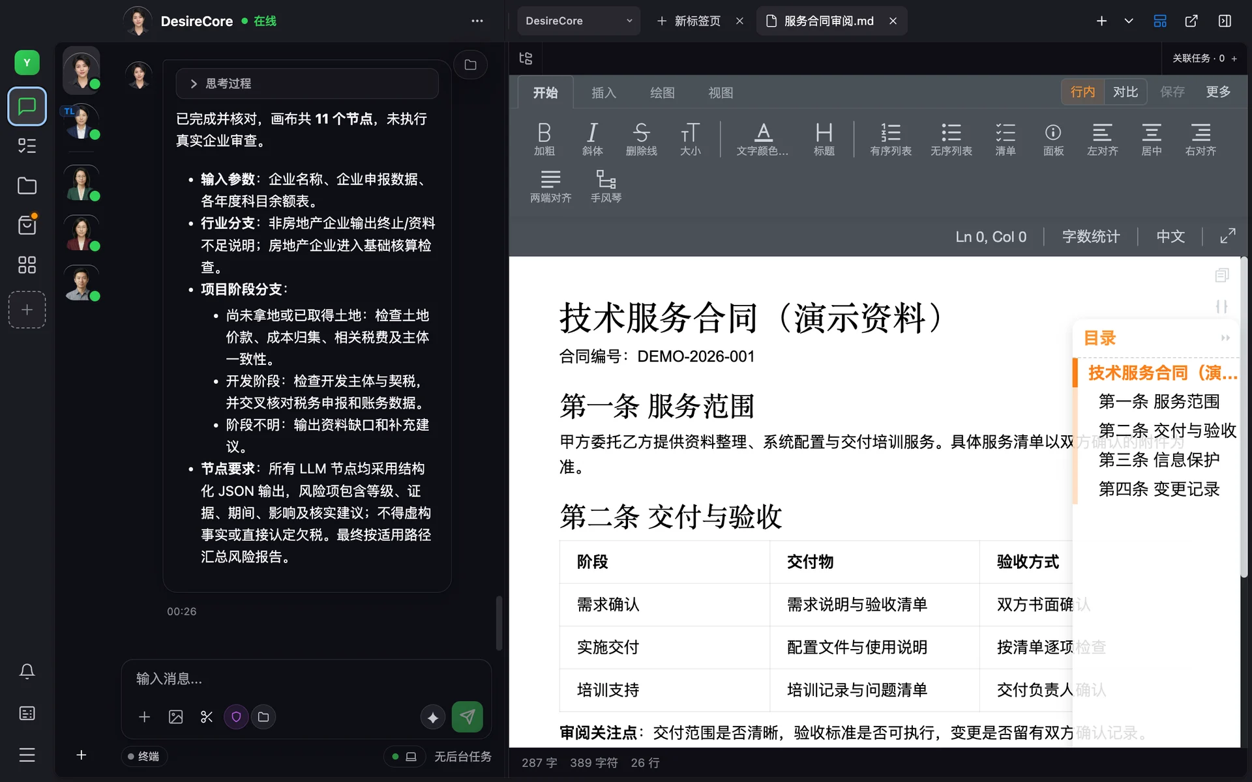Switch editor to 对比 mode
Screen dimensions: 1252x782
[x=1125, y=92]
